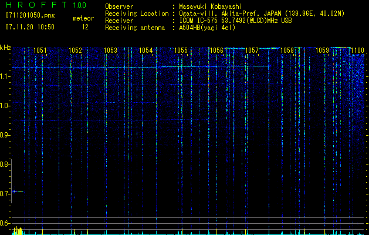Click meteor count value 12
369x235 pixels.
click(x=85, y=27)
